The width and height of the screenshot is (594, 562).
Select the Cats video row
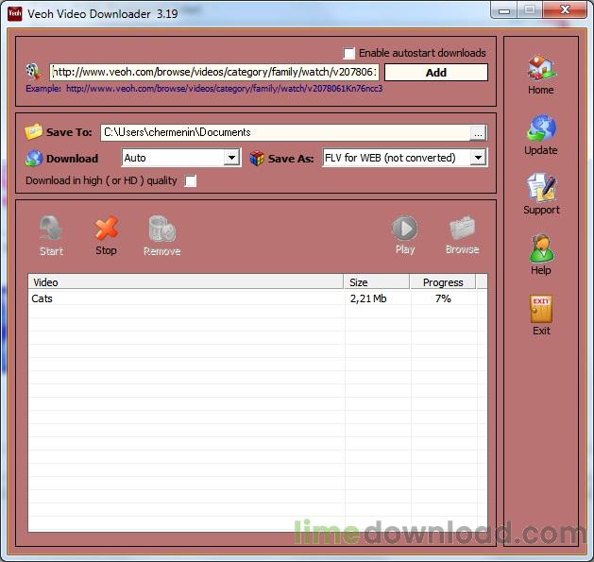pyautogui.click(x=258, y=298)
